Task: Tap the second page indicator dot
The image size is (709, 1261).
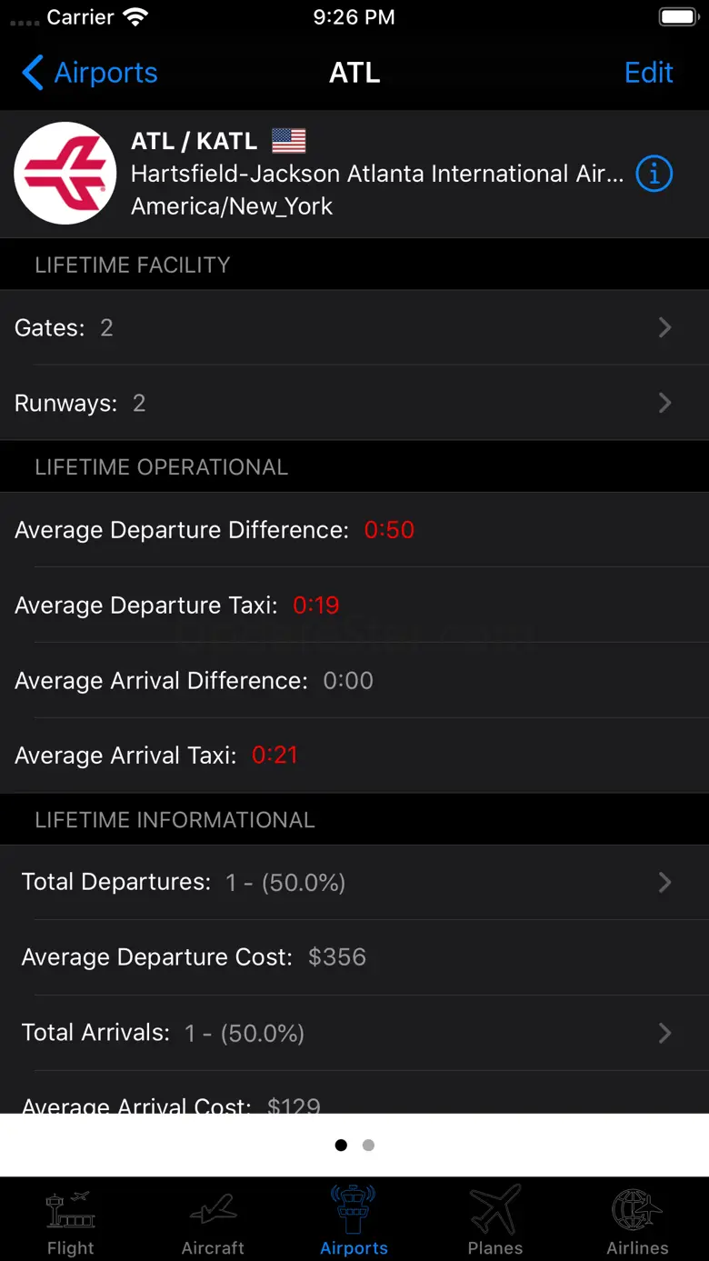Action: tap(368, 1146)
